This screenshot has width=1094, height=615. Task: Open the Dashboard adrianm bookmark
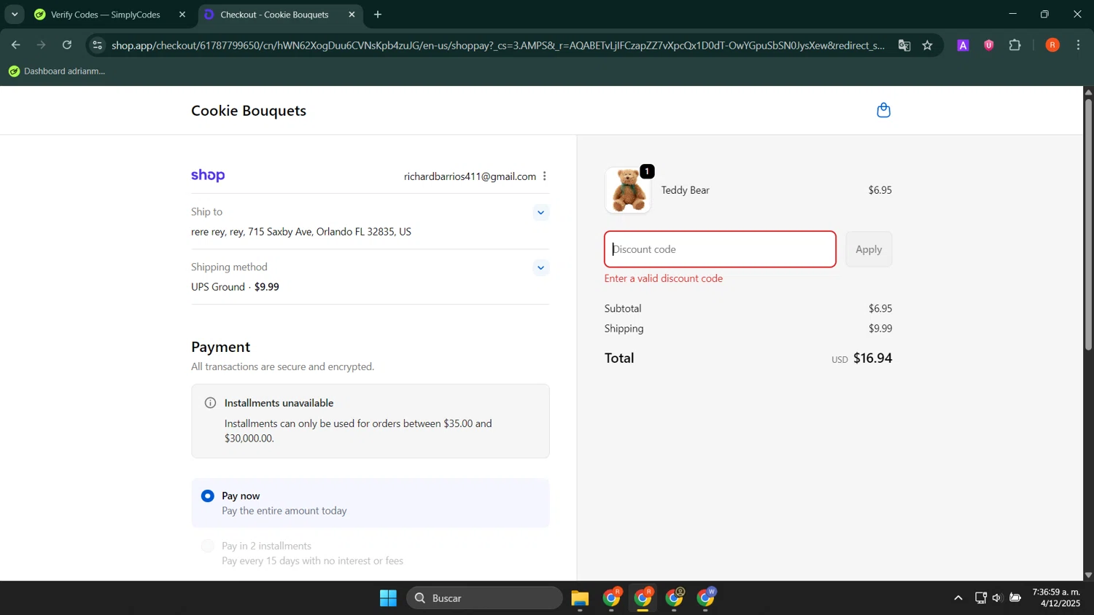[57, 71]
